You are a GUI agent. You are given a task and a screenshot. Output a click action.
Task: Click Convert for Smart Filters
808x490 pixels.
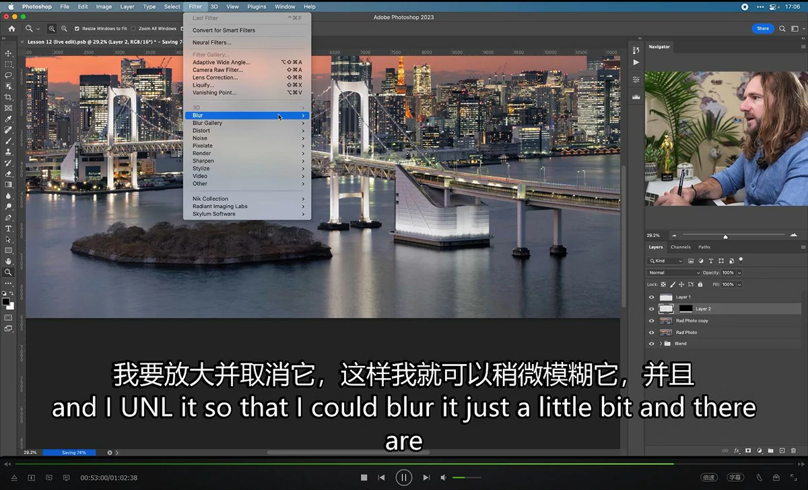point(247,30)
